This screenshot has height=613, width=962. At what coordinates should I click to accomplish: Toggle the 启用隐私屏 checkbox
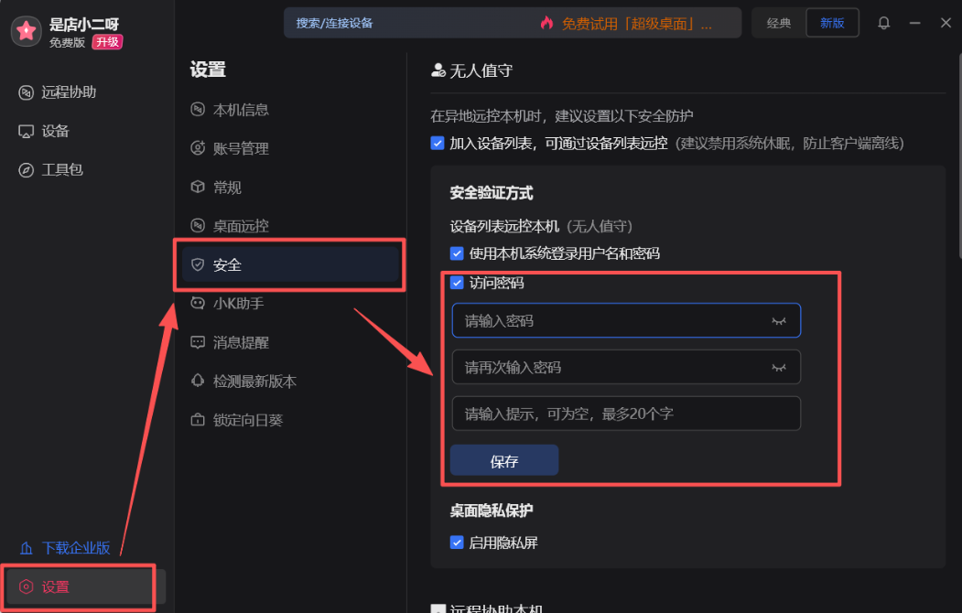(457, 543)
